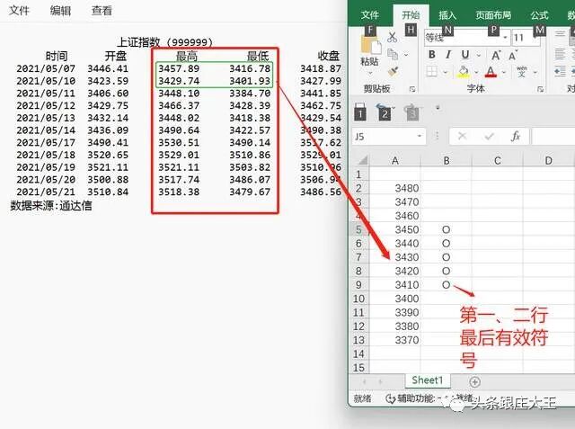Switch to the Excel 插入 tab
Screen dimensions: 575x429
447,15
